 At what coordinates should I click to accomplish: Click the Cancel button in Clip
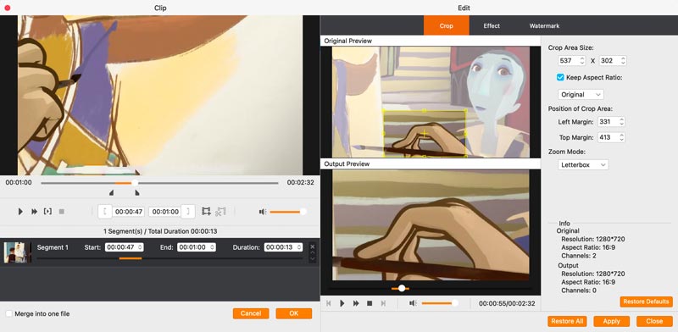click(251, 313)
